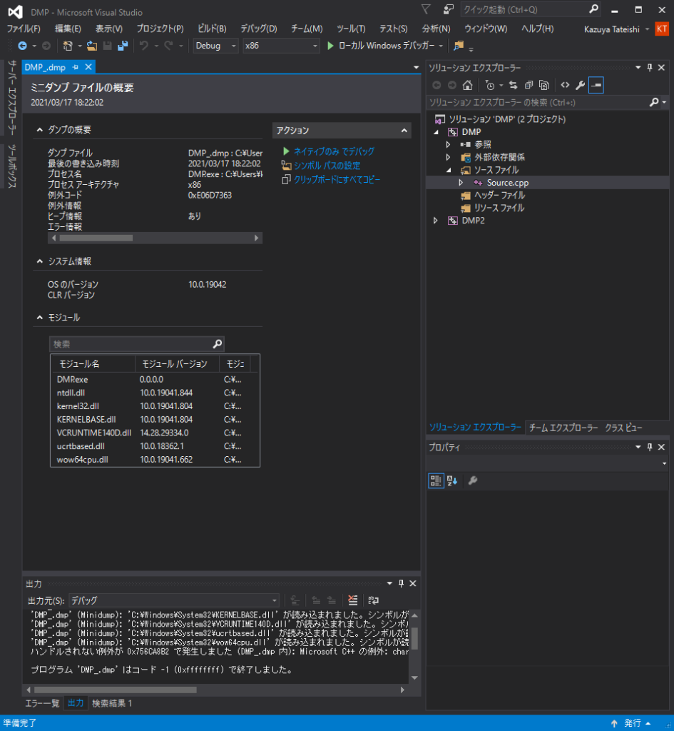Switch to the エラー一覧 tab
This screenshot has height=731, width=674.
pyautogui.click(x=42, y=703)
